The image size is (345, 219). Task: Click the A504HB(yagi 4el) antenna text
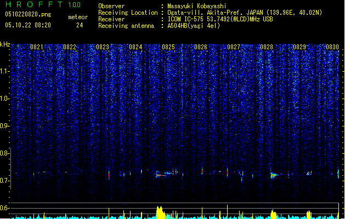pos(194,26)
